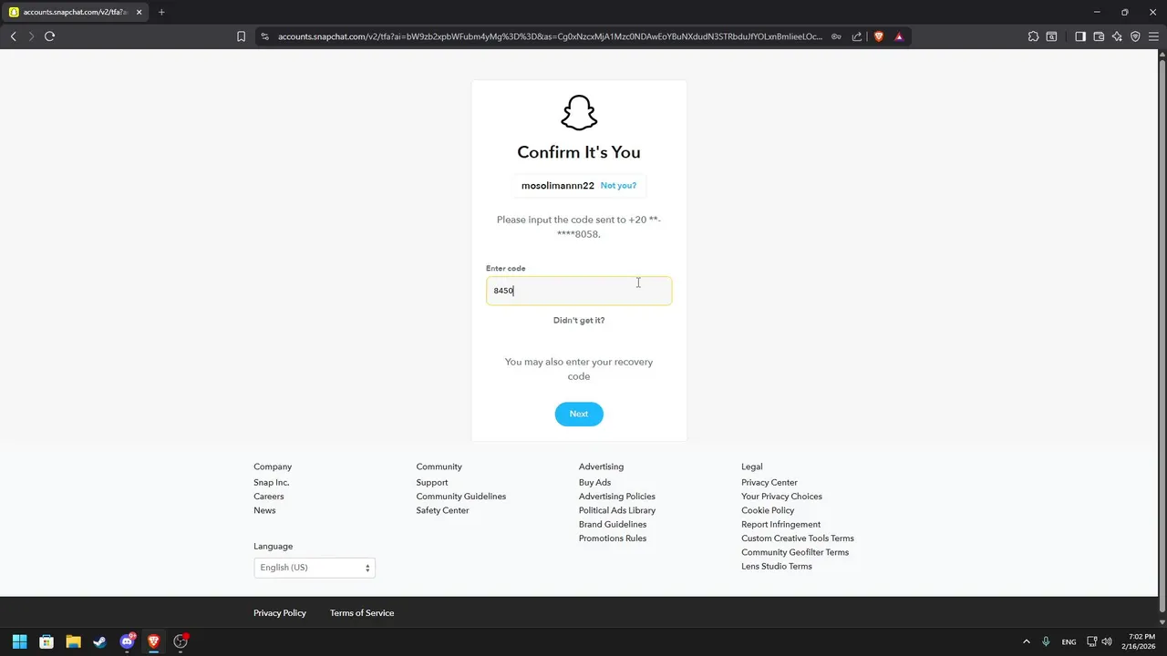The image size is (1167, 656).
Task: Open Steam from the taskbar
Action: tap(100, 641)
